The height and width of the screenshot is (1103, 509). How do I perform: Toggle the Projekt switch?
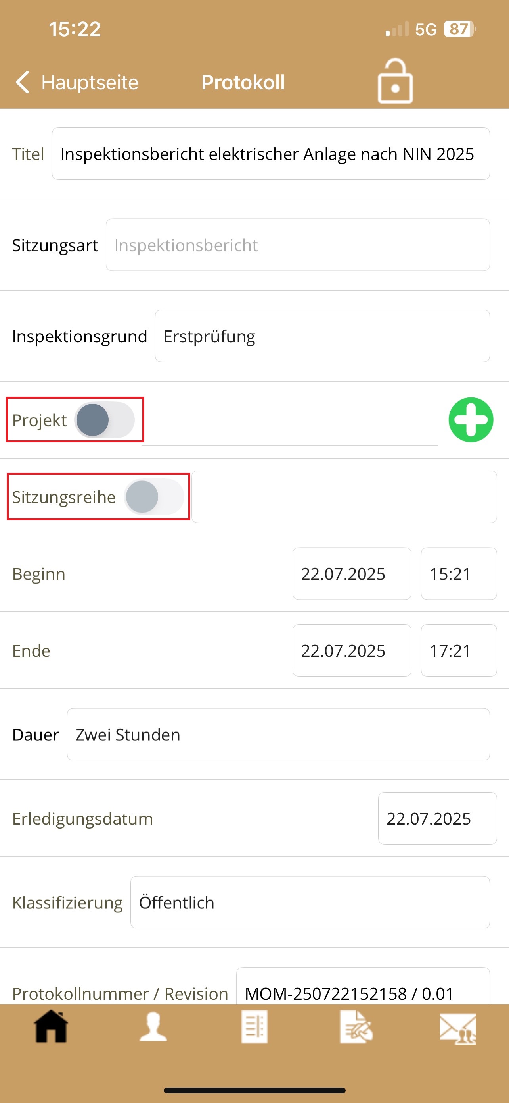point(105,420)
